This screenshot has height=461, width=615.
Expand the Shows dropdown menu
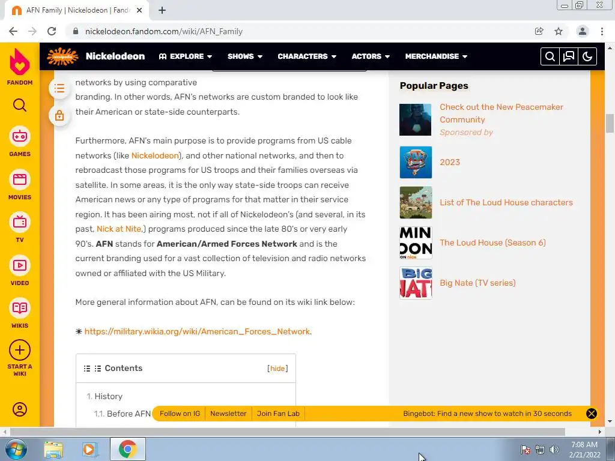pyautogui.click(x=245, y=56)
